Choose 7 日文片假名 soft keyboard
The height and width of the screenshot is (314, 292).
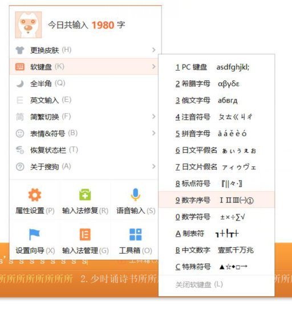click(217, 167)
